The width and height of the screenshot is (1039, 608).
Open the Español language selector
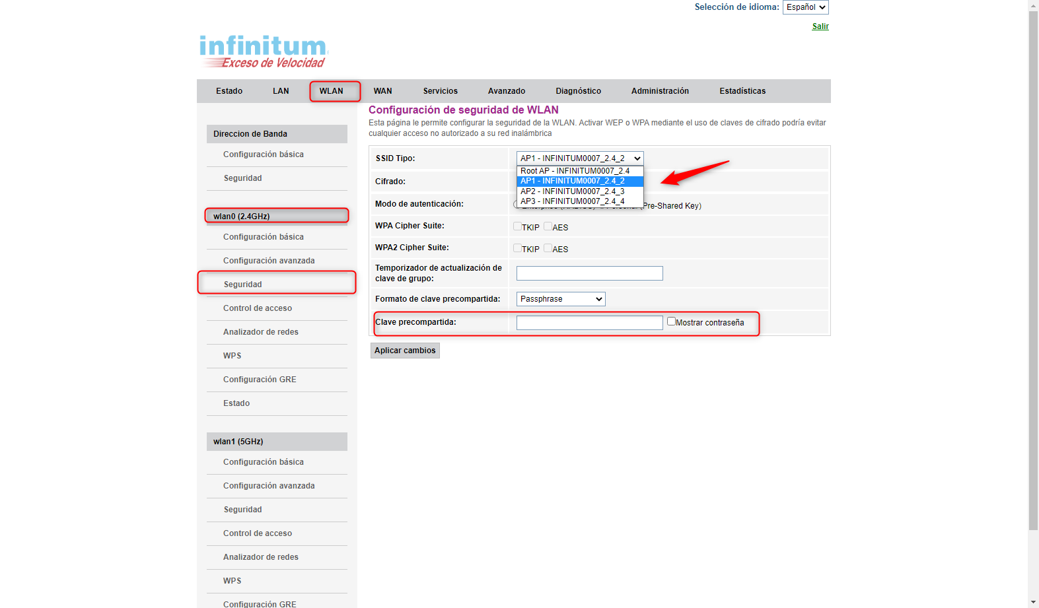tap(805, 7)
